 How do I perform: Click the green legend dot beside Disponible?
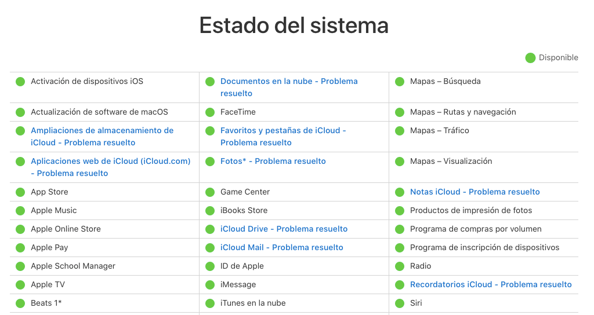pyautogui.click(x=530, y=58)
